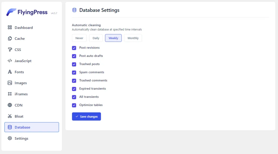Select the CDN globe icon
278x154 pixels.
point(10,105)
